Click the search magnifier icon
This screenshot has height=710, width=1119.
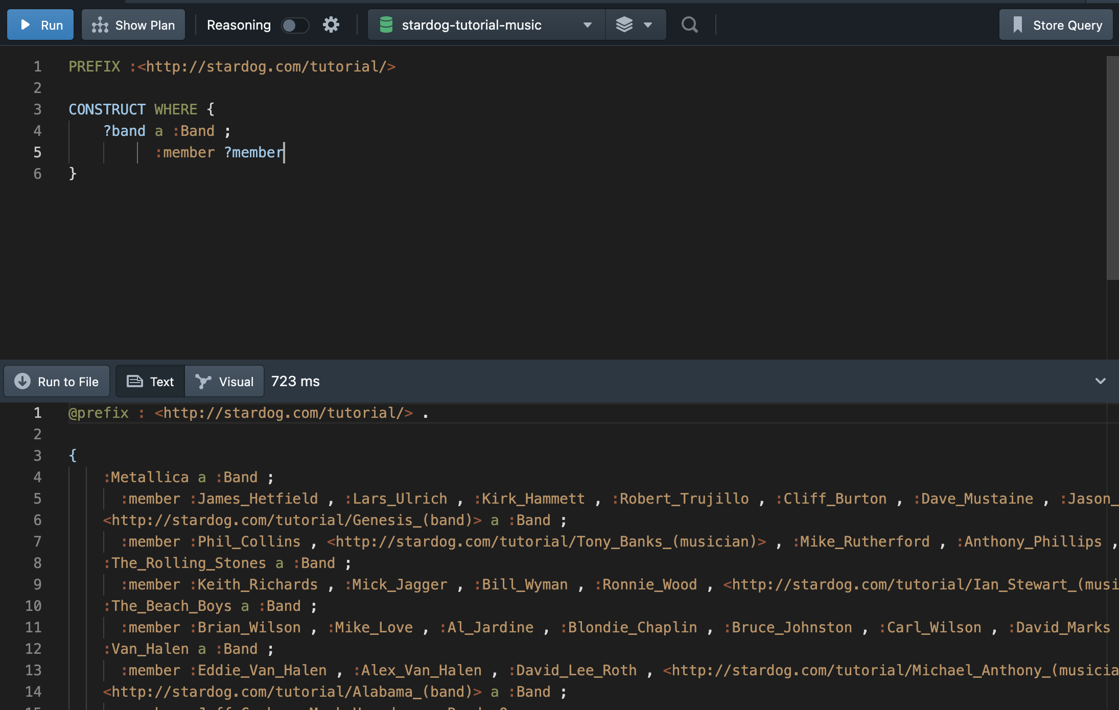690,25
